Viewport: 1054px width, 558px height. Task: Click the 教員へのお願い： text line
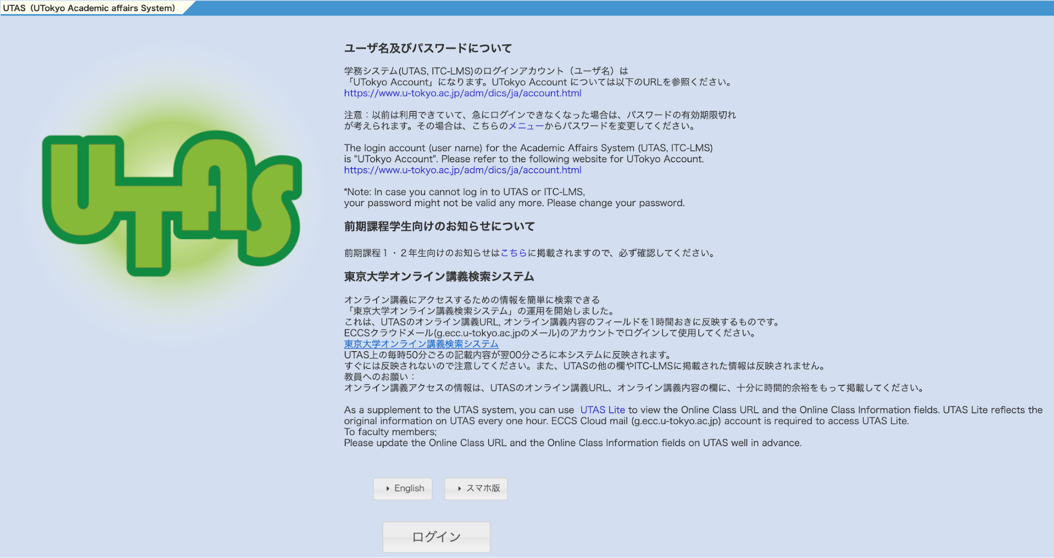coord(380,377)
